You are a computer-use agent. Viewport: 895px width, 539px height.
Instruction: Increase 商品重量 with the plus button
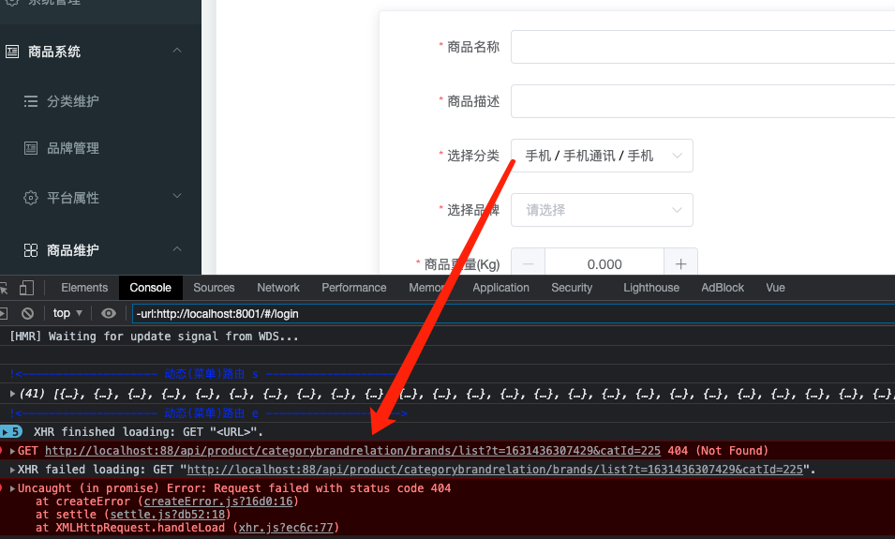point(680,263)
